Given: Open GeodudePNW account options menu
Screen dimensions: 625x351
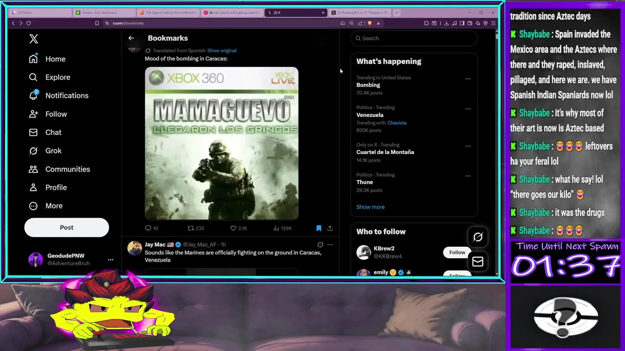Looking at the screenshot, I should click(x=110, y=259).
